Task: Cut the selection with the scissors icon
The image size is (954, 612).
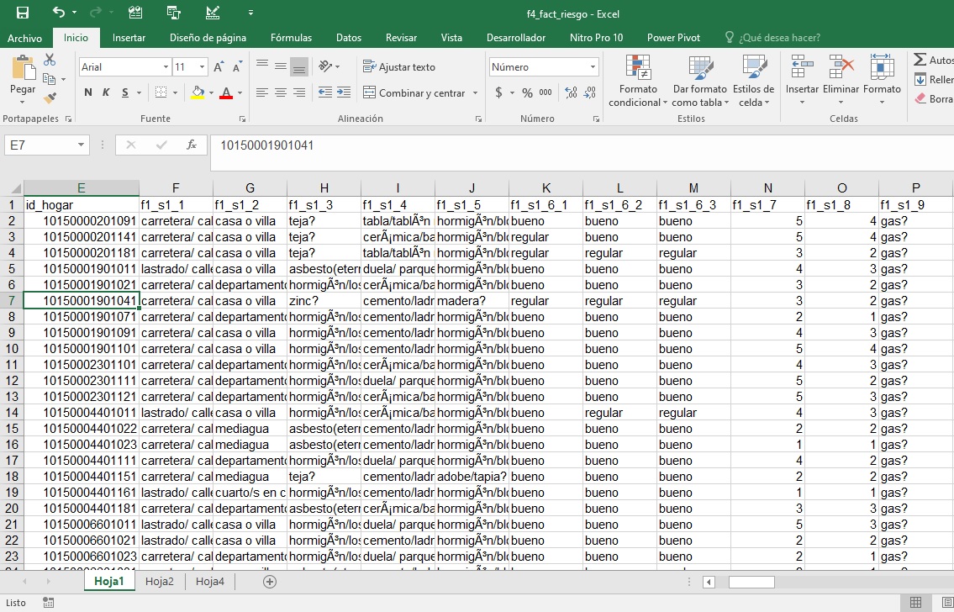Action: [x=50, y=60]
